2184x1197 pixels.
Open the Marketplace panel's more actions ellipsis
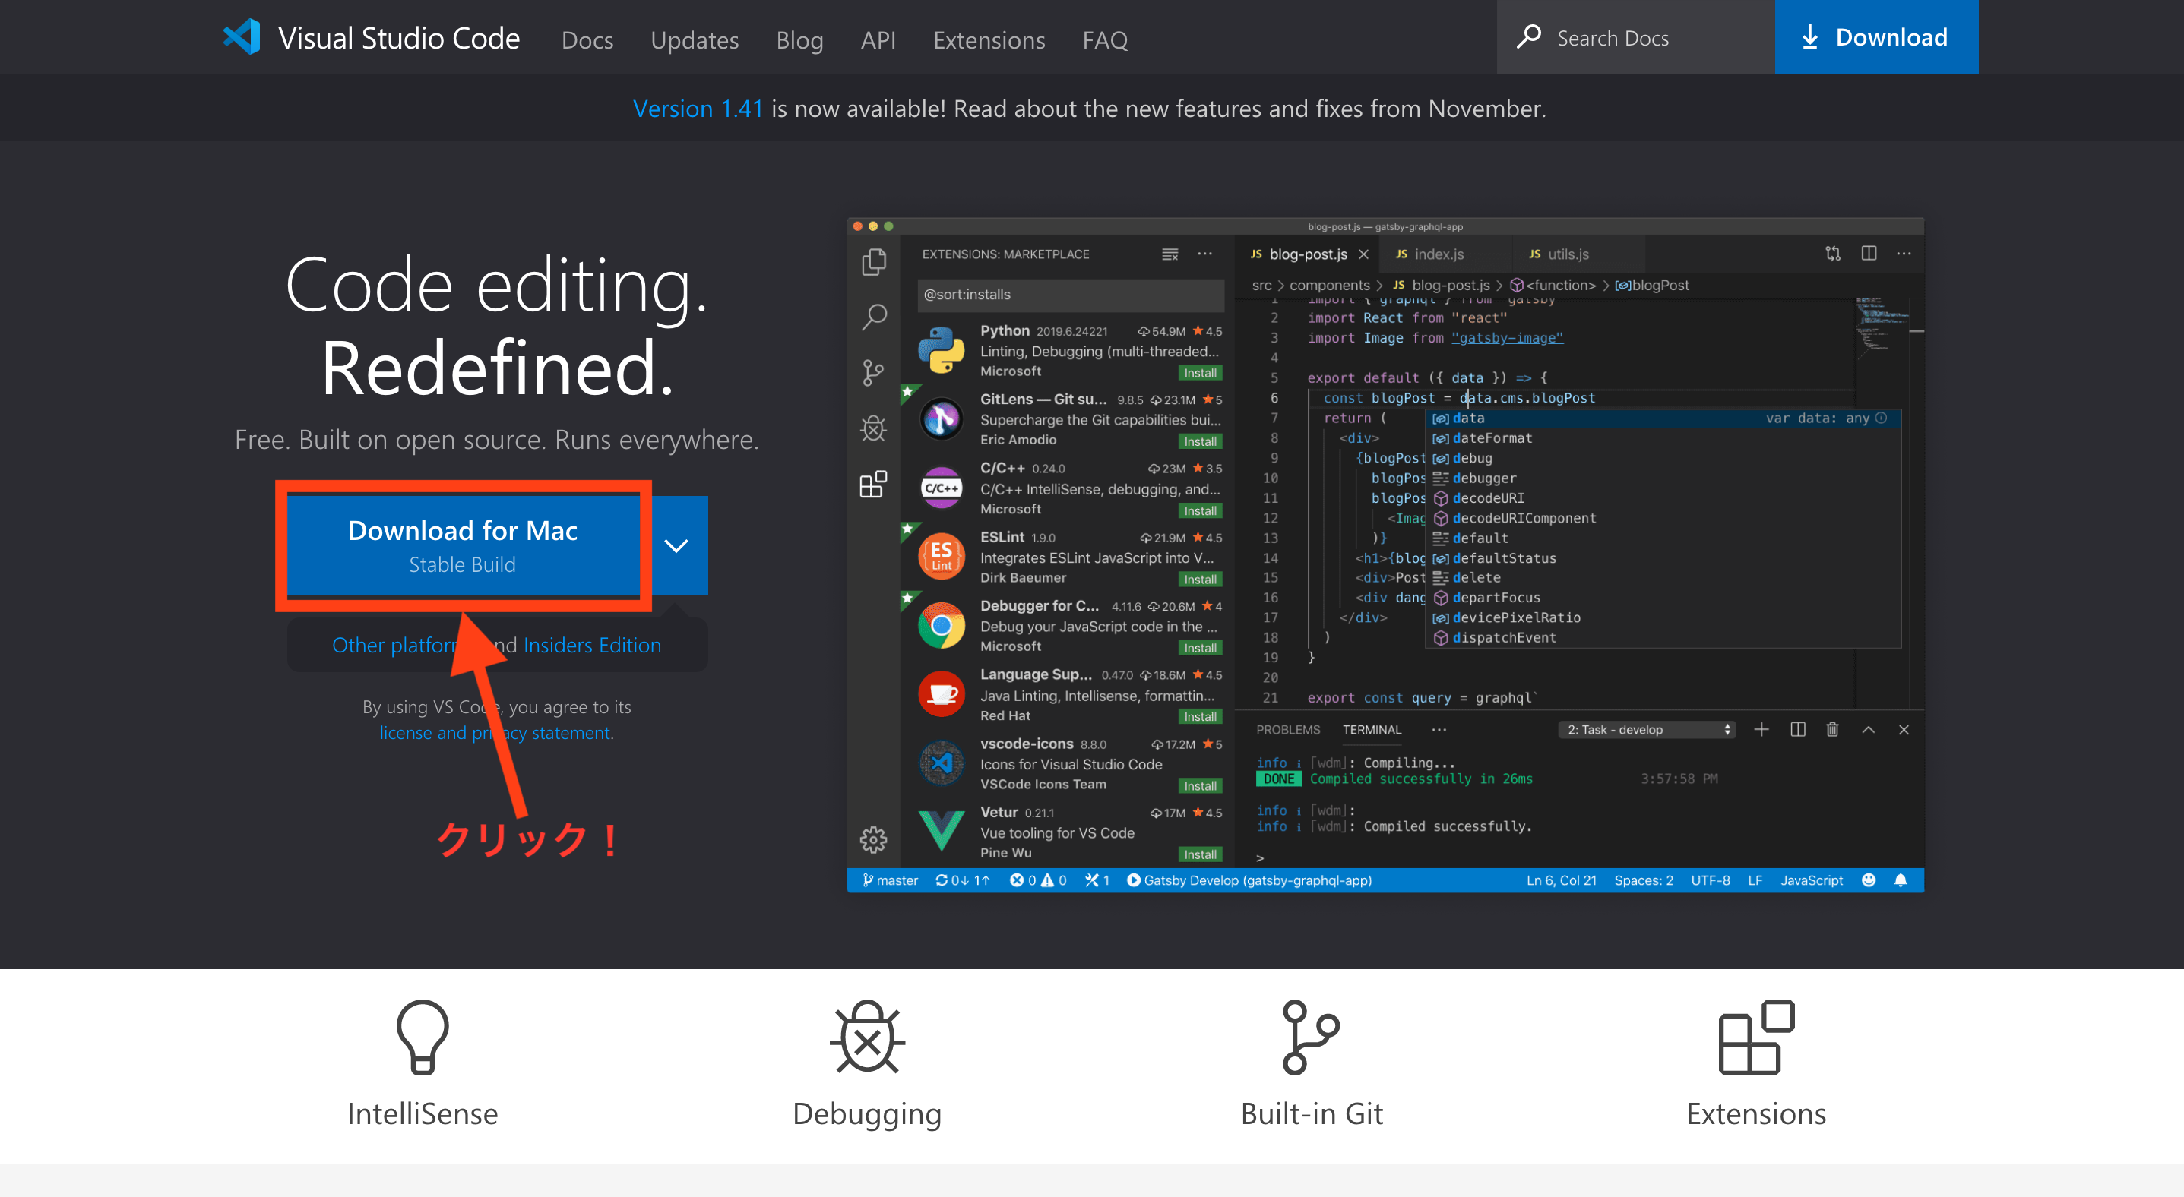(1204, 253)
